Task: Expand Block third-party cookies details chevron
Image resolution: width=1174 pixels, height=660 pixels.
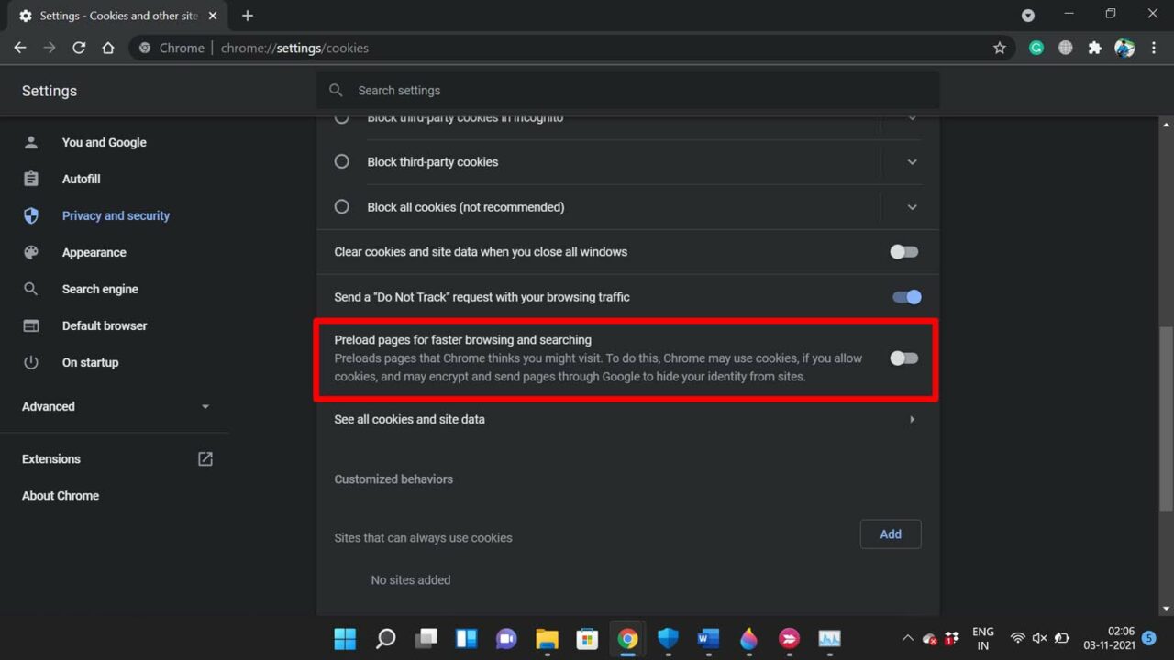Action: tap(912, 162)
